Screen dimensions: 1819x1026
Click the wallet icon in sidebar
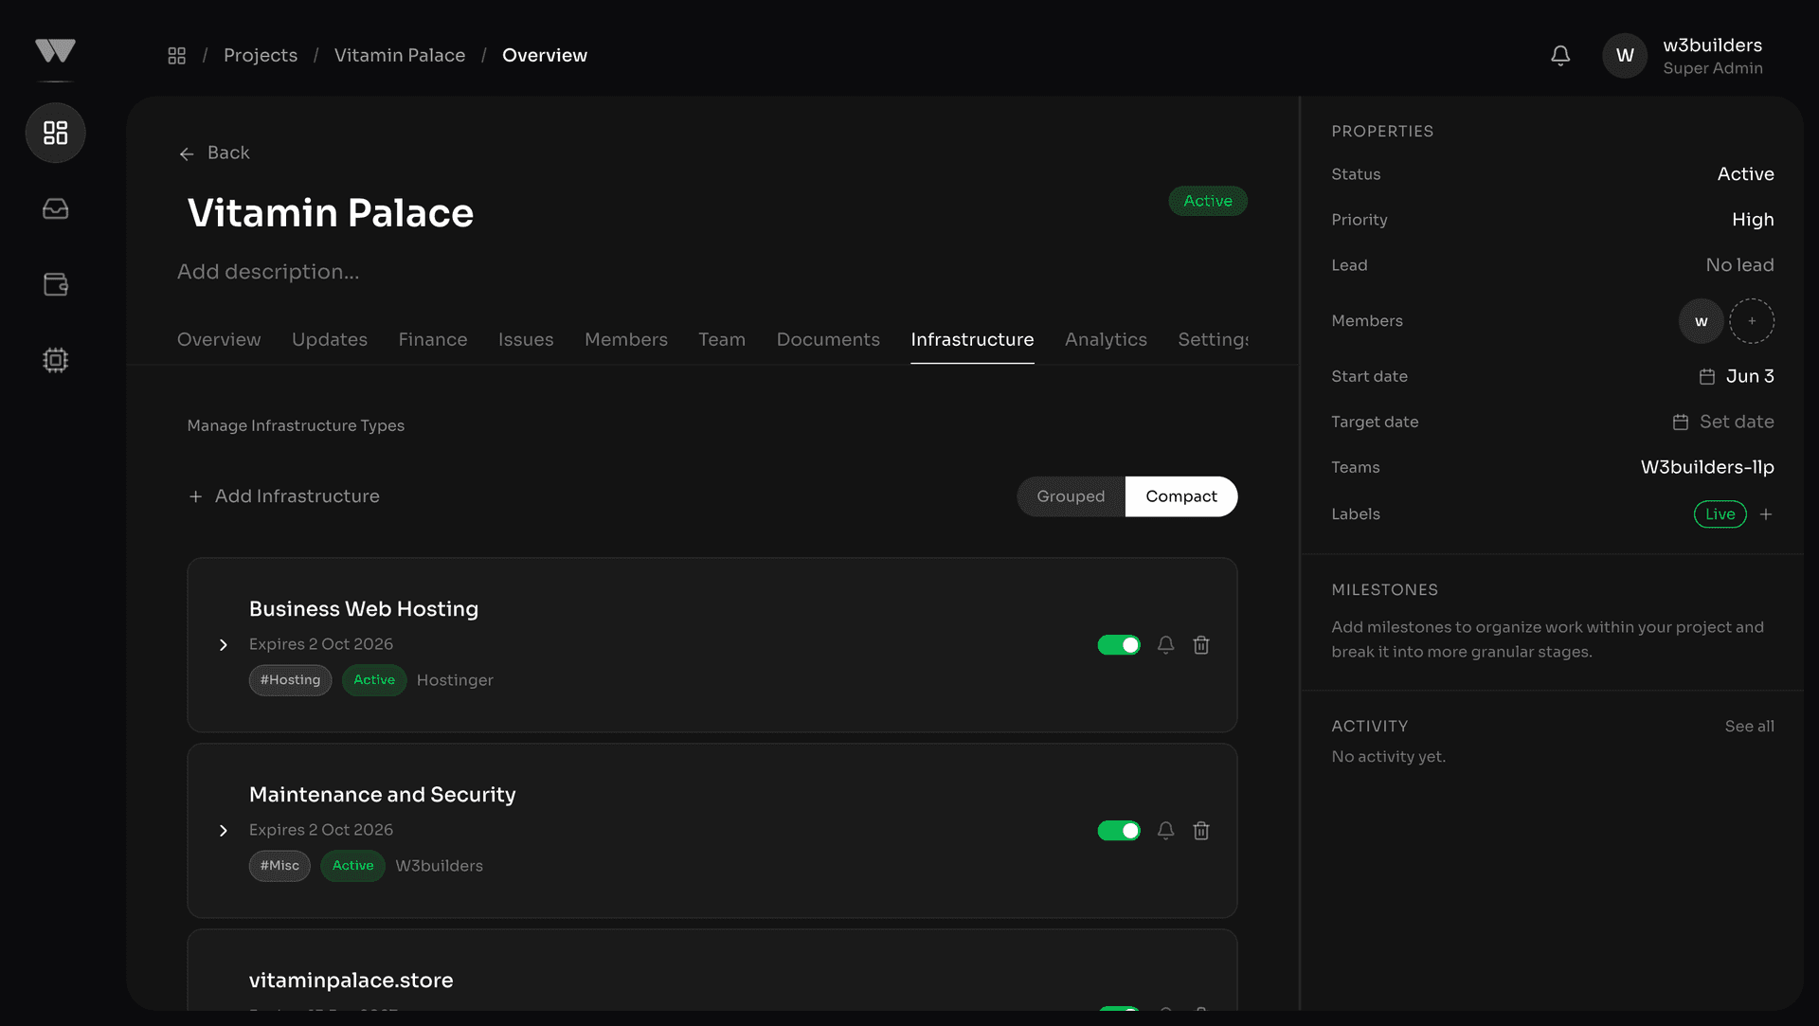point(55,284)
